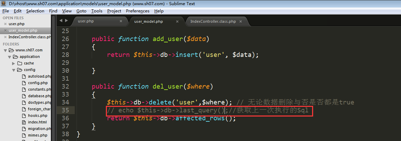Go to next tab using right arrow
401x141 pixels.
pos(66,21)
